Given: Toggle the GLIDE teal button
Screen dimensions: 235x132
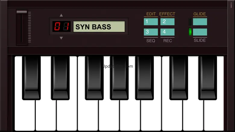Looking at the screenshot, I should (x=200, y=22).
